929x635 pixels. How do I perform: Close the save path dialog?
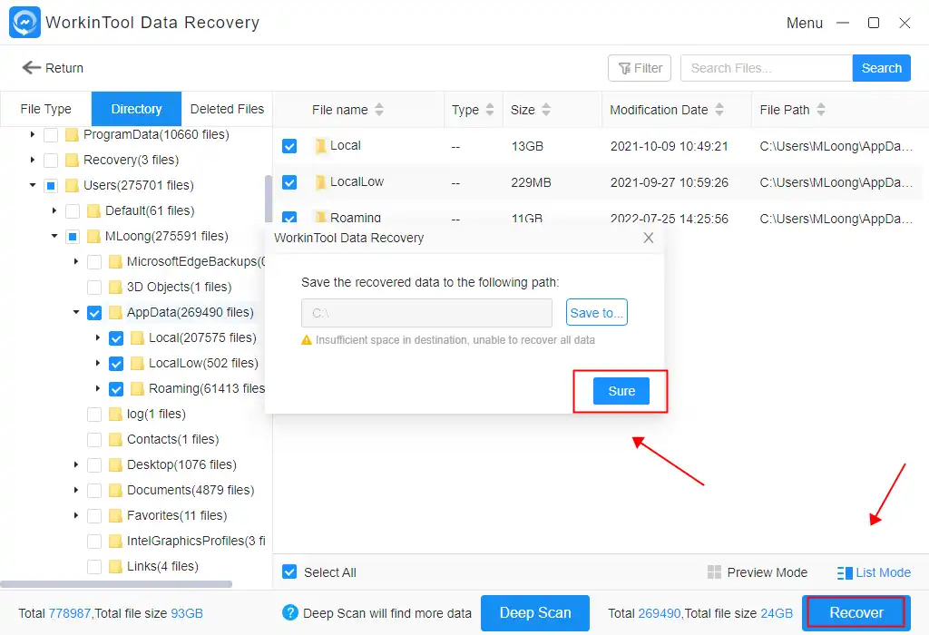coord(649,238)
